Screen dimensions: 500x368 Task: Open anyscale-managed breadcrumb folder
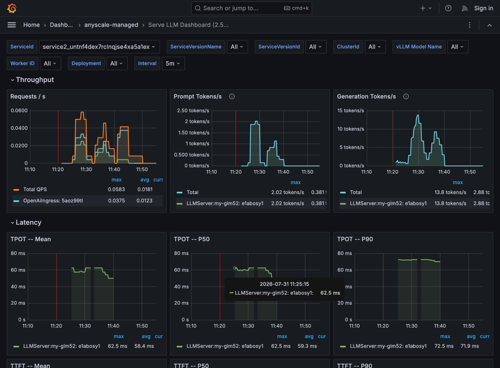[111, 25]
